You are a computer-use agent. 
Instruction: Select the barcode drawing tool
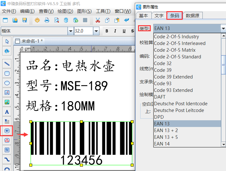[7, 131]
